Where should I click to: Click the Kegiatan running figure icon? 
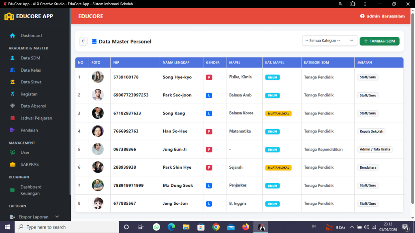(x=13, y=94)
